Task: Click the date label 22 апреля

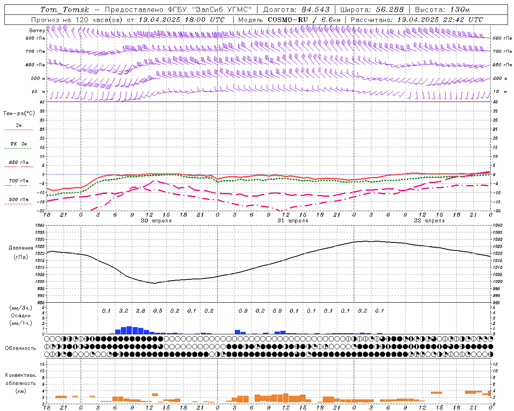Action: pos(429,221)
